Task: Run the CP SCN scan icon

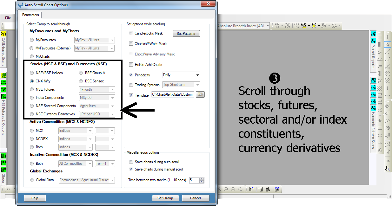Action: click(x=373, y=87)
